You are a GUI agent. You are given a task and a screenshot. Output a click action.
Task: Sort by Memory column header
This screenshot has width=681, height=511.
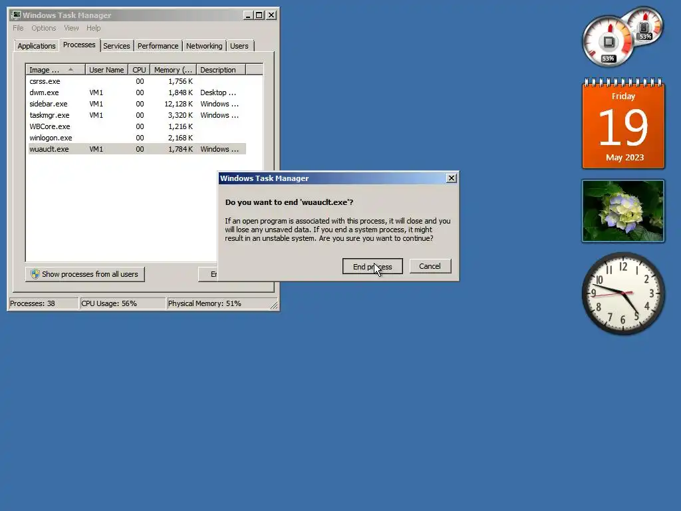[x=173, y=69]
